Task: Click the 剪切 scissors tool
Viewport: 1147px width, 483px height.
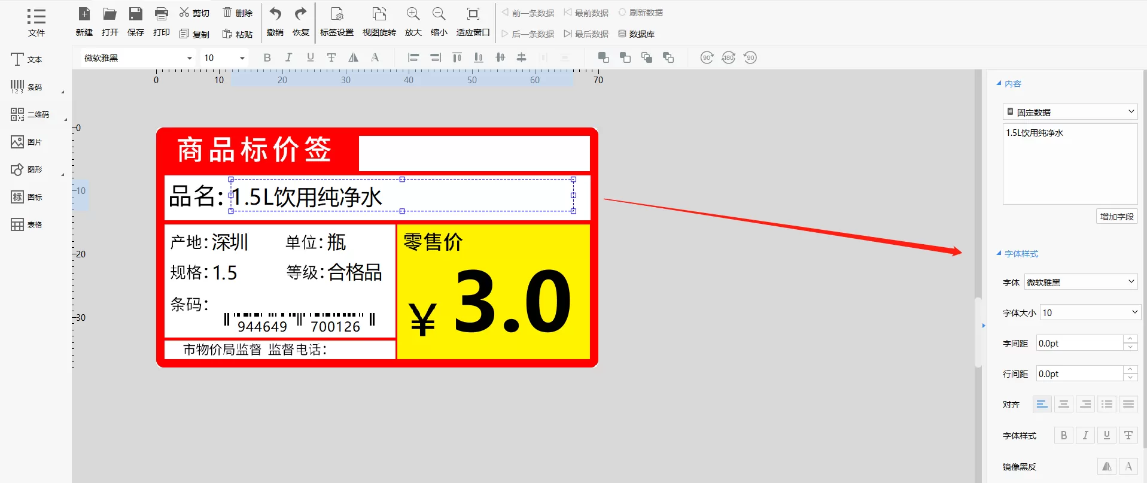Action: click(x=194, y=13)
